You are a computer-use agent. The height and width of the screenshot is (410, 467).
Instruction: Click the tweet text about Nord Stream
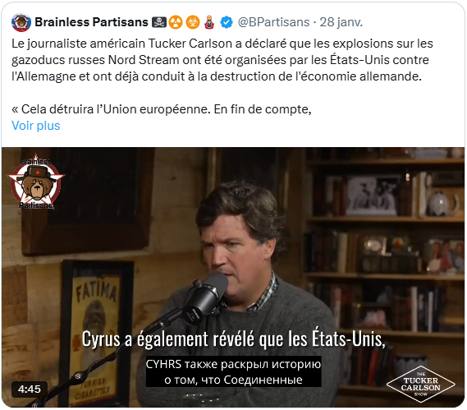[222, 60]
